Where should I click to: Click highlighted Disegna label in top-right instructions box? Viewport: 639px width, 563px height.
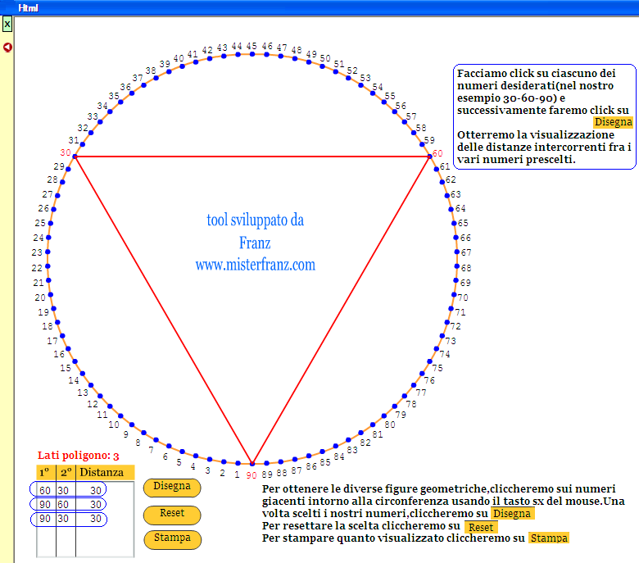click(x=613, y=122)
